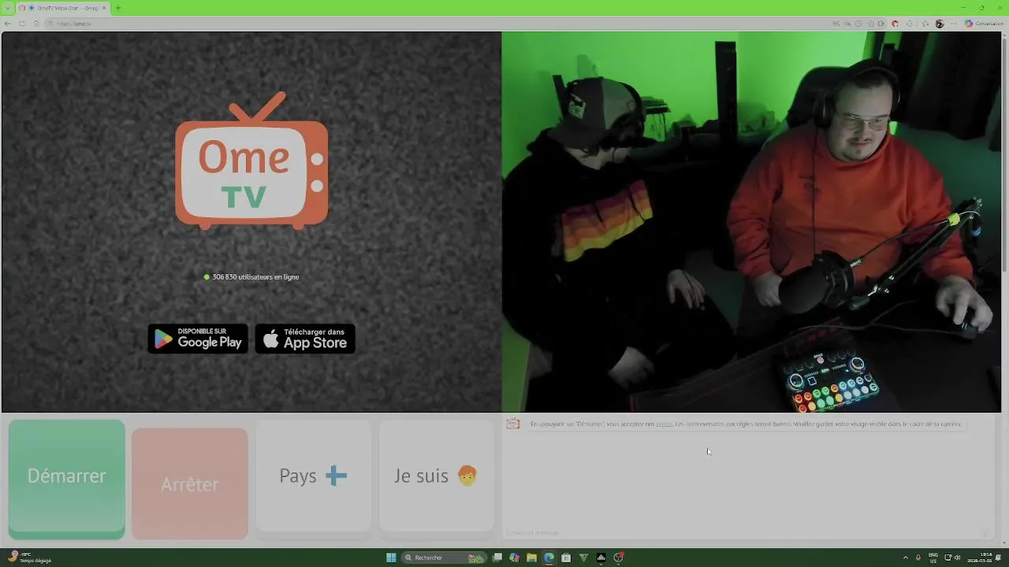Open the audio waveform app in taskbar
The height and width of the screenshot is (567, 1009).
(x=601, y=558)
